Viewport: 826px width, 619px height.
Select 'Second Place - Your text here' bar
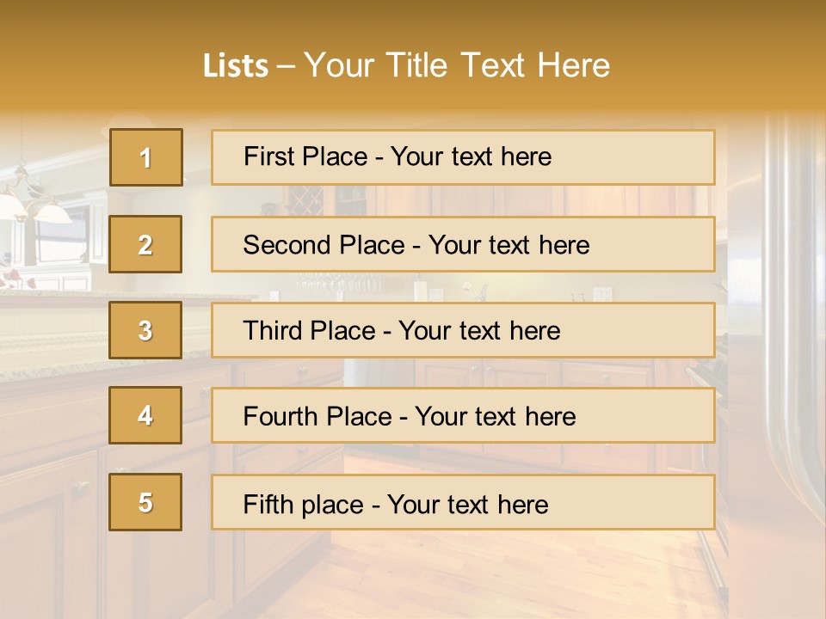pos(463,244)
